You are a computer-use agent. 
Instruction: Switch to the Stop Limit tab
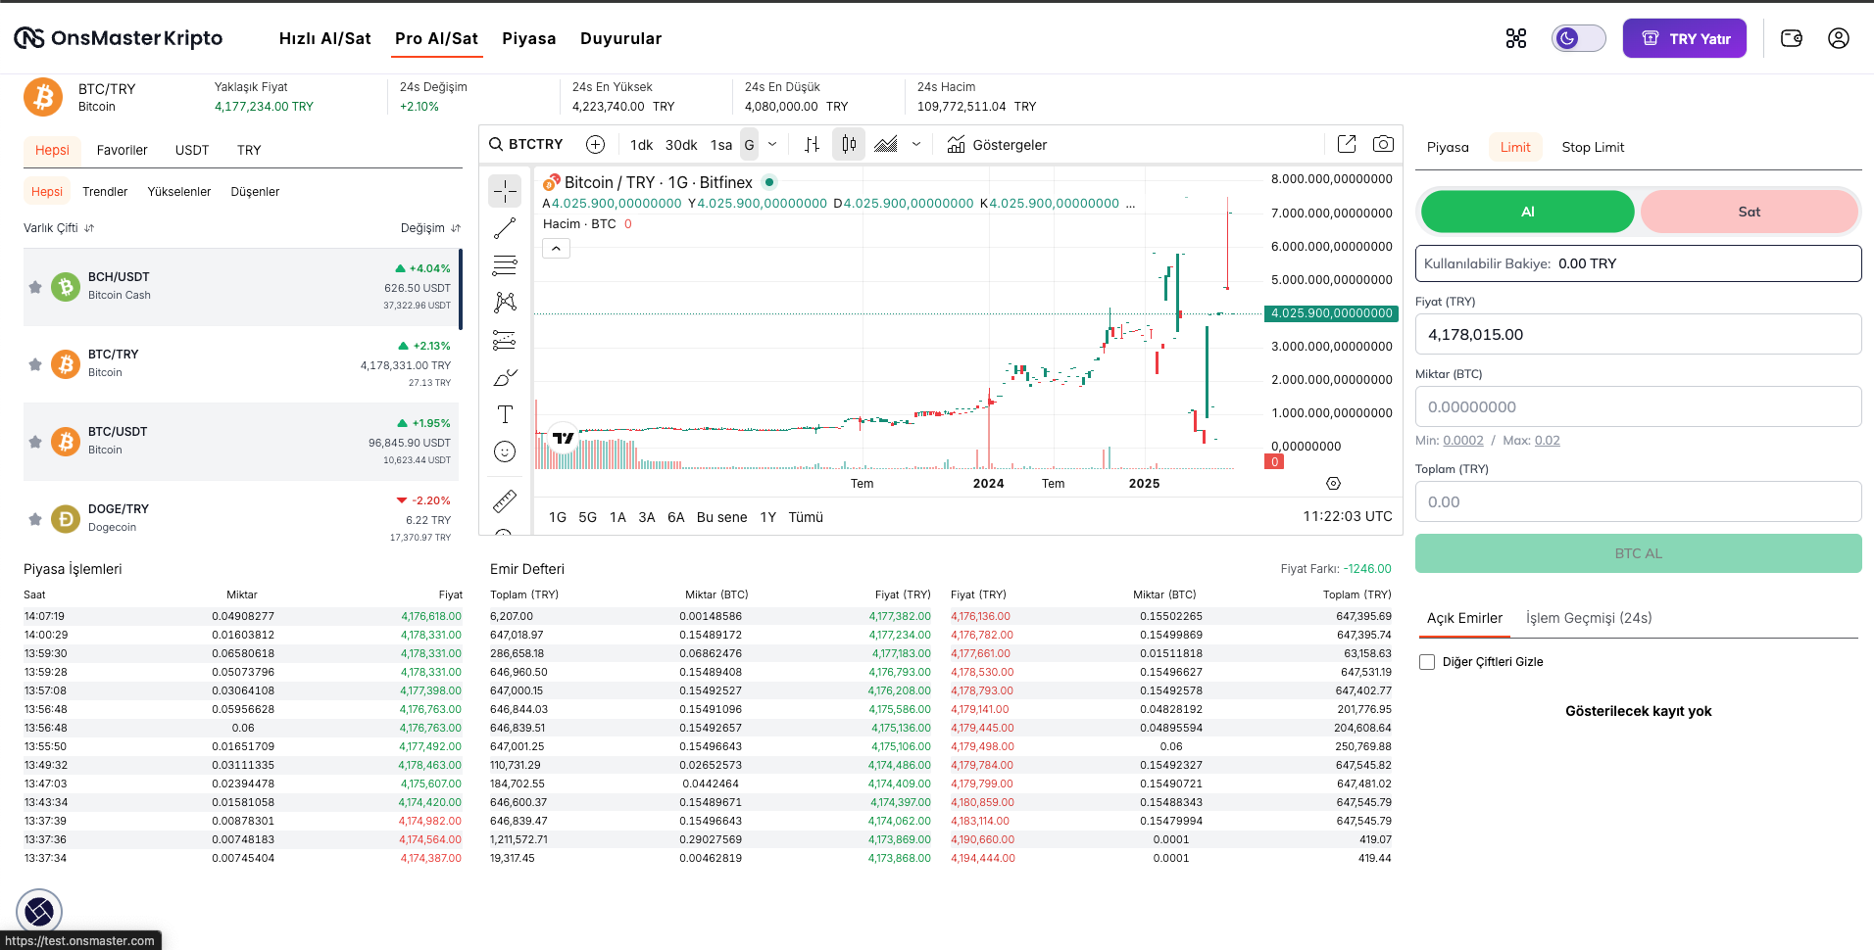pos(1593,147)
